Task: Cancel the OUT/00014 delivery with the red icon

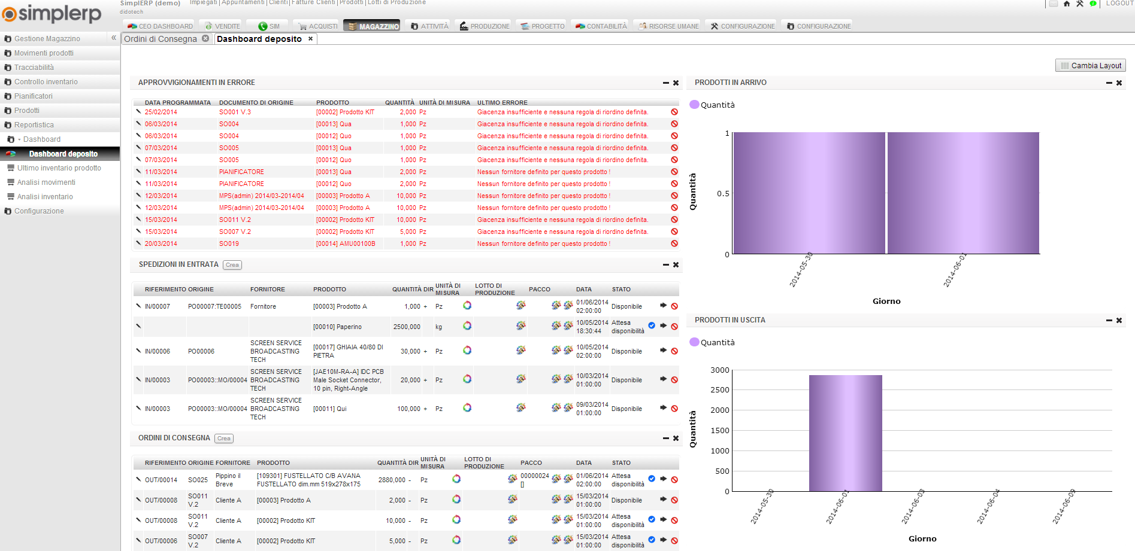Action: (x=674, y=480)
